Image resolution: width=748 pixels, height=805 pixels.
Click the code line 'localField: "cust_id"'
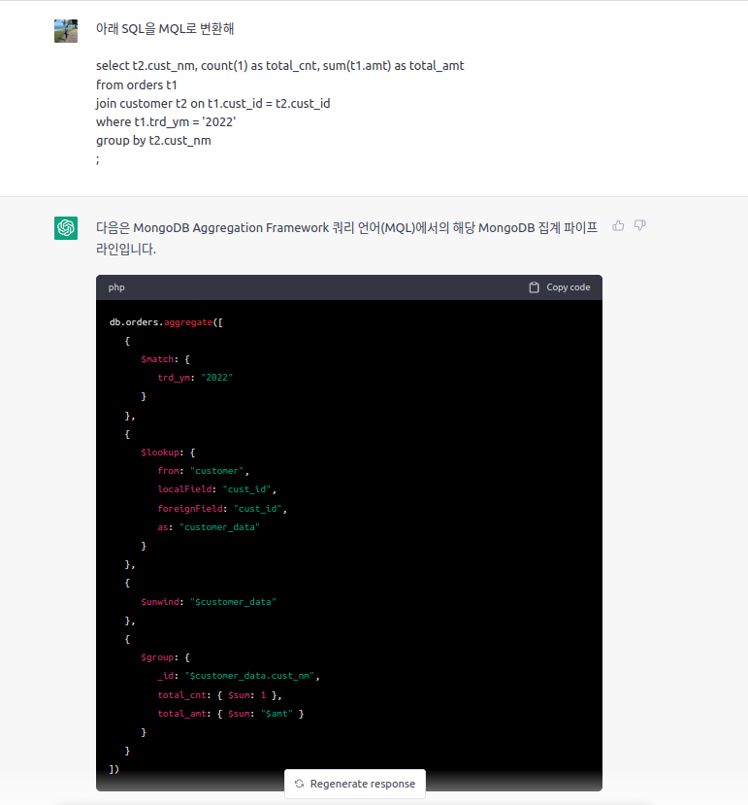217,489
